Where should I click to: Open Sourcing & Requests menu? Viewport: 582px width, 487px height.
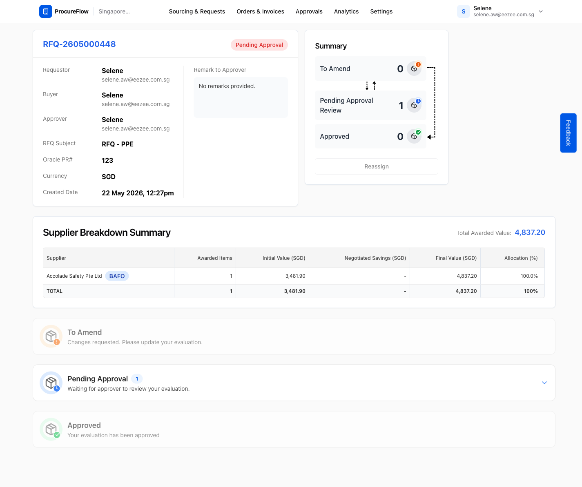coord(197,11)
